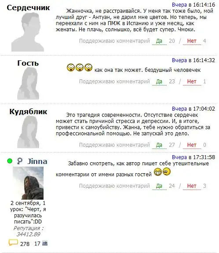Vote Нет on Jinna's comment
This screenshot has width=219, height=253.
tap(192, 186)
